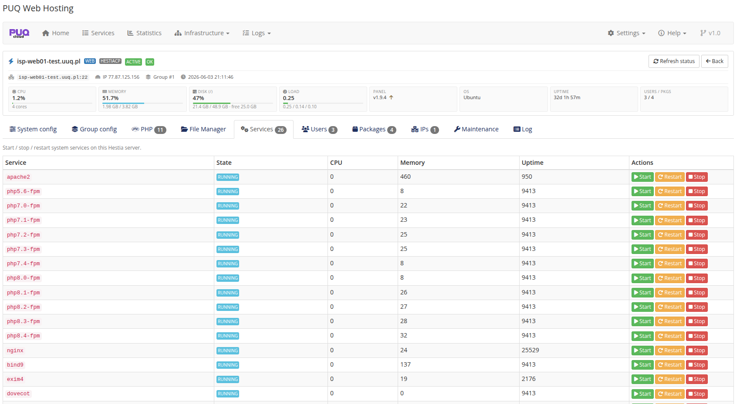This screenshot has height=404, width=740.
Task: Stop the php8.1-fpm service
Action: 697,293
